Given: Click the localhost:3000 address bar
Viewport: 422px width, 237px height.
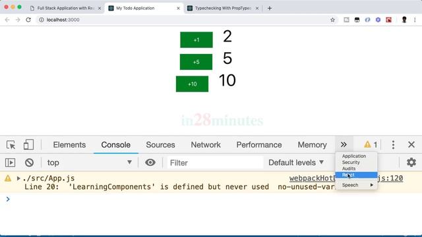Looking at the screenshot, I should [186, 20].
